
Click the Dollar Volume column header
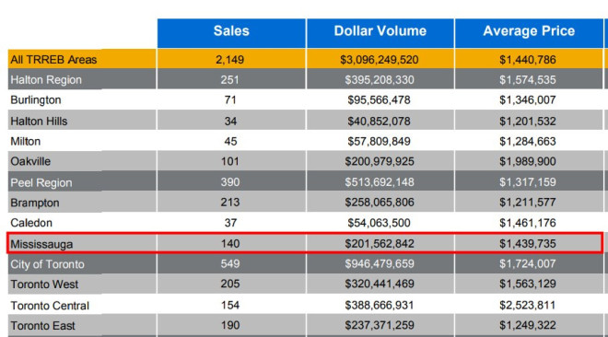point(380,31)
